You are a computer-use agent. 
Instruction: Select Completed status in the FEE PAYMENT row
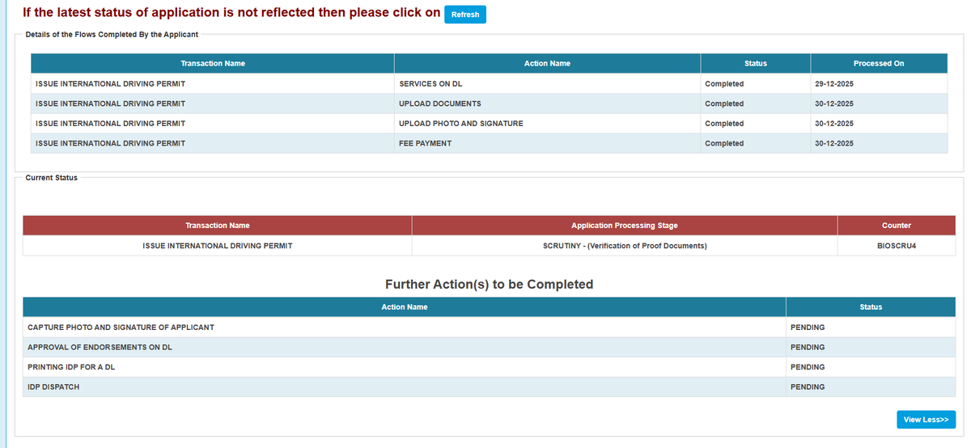pos(724,143)
